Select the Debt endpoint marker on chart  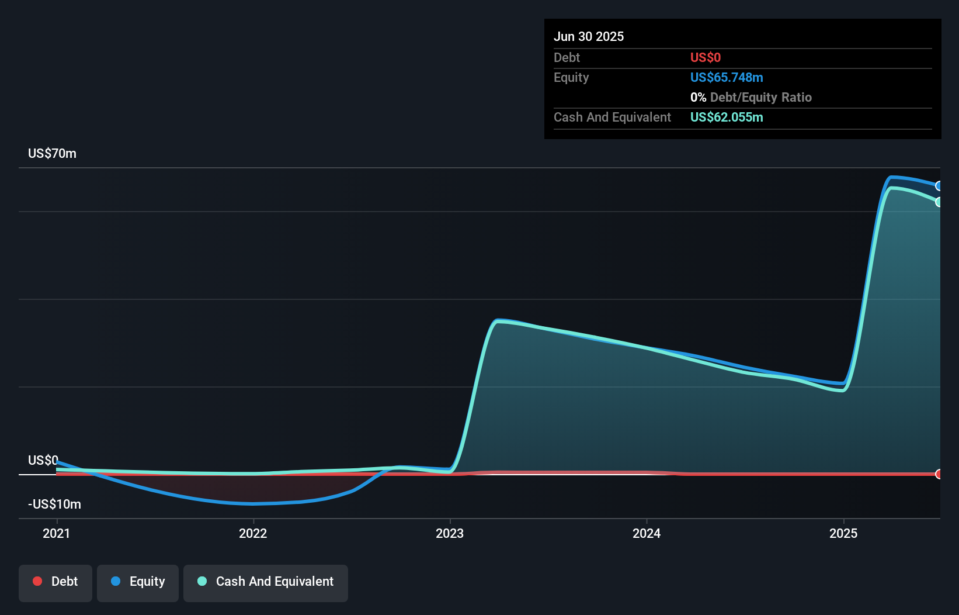pos(939,474)
